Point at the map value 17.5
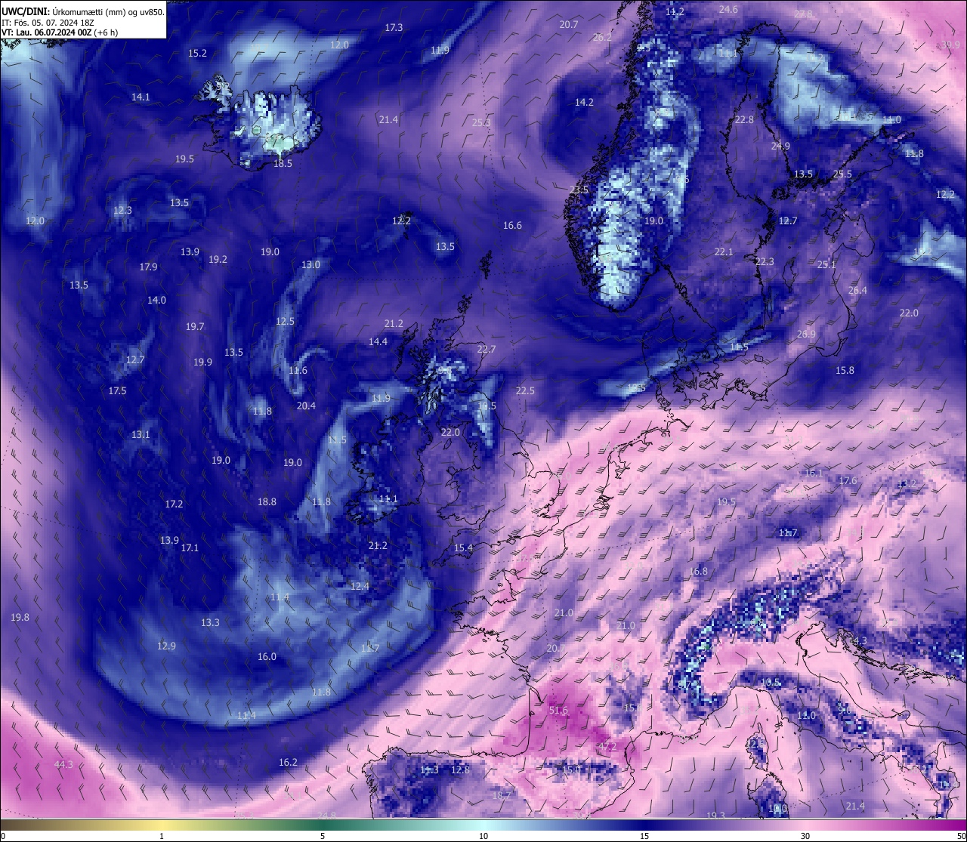Viewport: 967px width, 842px height. point(117,391)
